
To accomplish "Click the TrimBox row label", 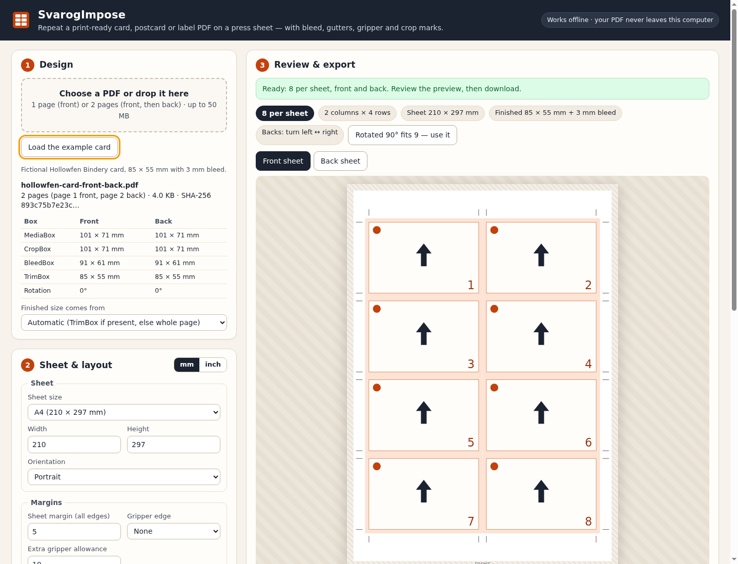I will click(37, 277).
